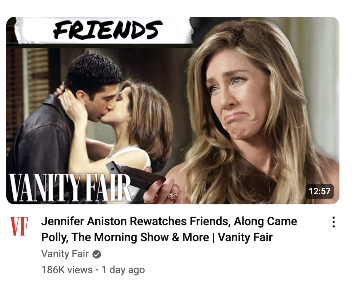Click the words Along Came in the title
The width and height of the screenshot is (354, 286).
[x=265, y=221]
